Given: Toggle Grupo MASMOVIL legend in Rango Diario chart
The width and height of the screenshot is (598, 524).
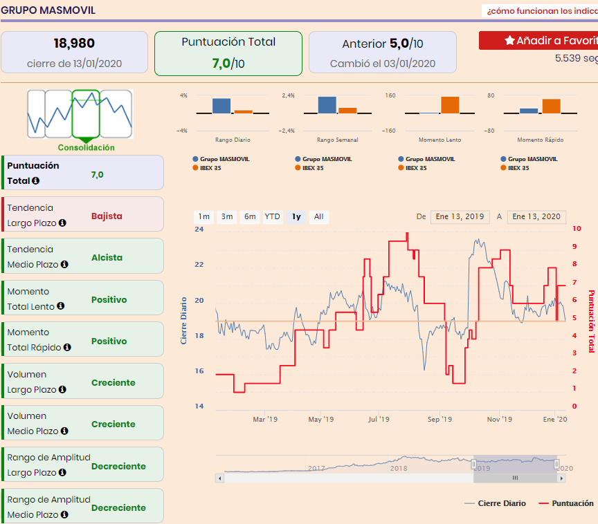Looking at the screenshot, I should tap(221, 159).
